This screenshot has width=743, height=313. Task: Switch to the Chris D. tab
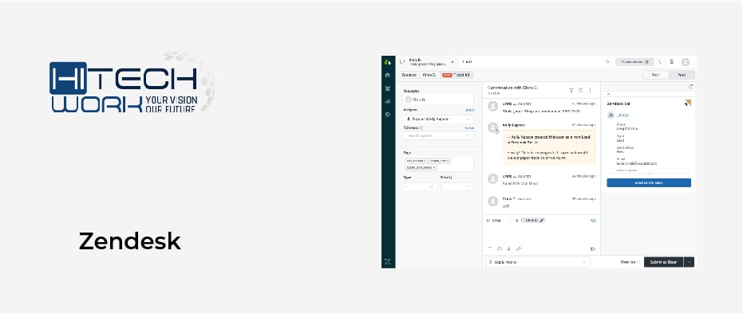coord(429,75)
